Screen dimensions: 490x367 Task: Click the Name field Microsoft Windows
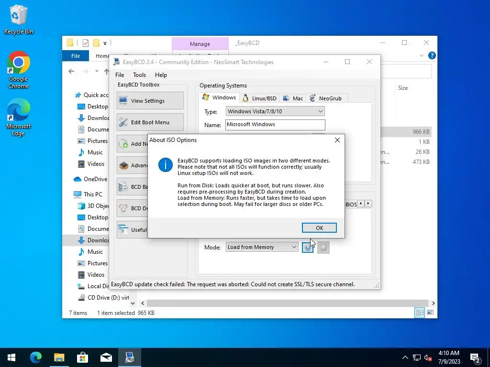point(275,125)
